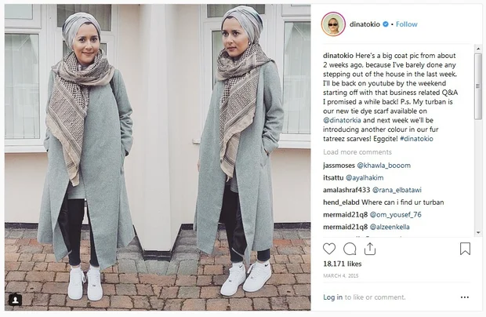Grab the comments scrollbar thumb

tap(478, 86)
